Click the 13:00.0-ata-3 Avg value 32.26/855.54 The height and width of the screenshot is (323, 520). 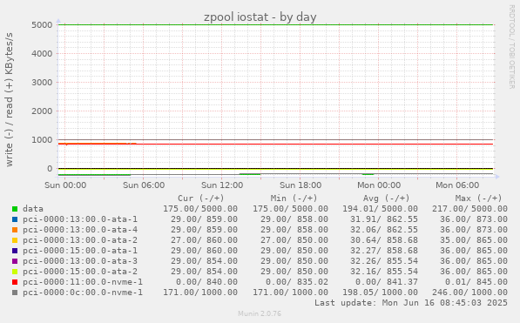[384, 261]
